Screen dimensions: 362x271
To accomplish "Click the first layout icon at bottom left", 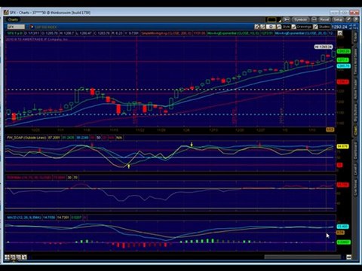I will [7, 257].
